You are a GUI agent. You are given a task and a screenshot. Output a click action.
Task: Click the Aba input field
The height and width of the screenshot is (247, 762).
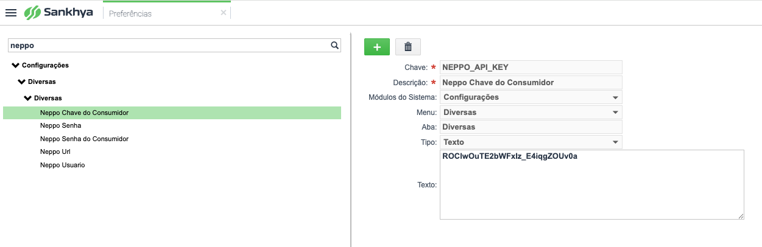point(531,127)
